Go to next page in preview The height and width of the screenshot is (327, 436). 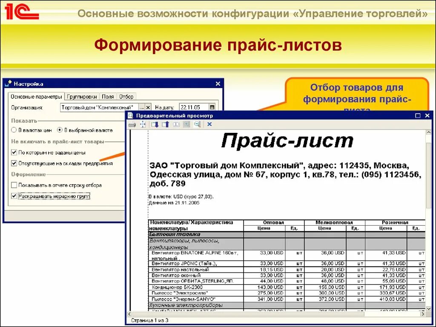pos(155,124)
